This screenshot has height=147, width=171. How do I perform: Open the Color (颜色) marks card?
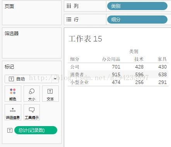[13, 94]
